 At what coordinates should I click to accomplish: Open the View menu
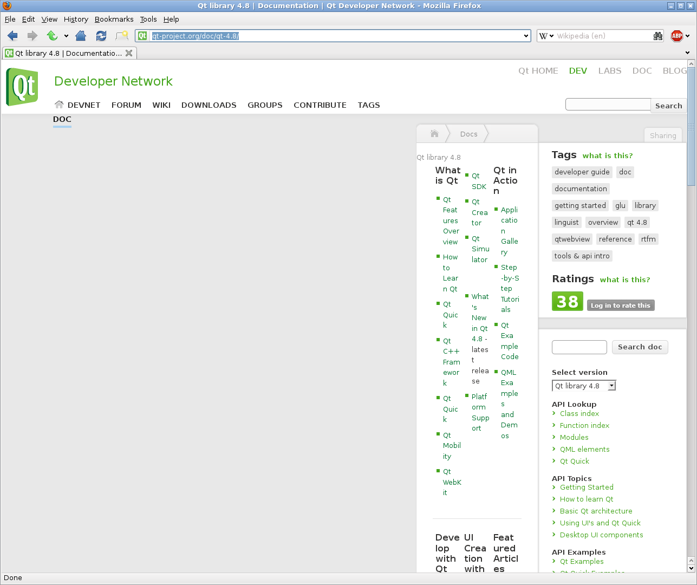pyautogui.click(x=49, y=19)
